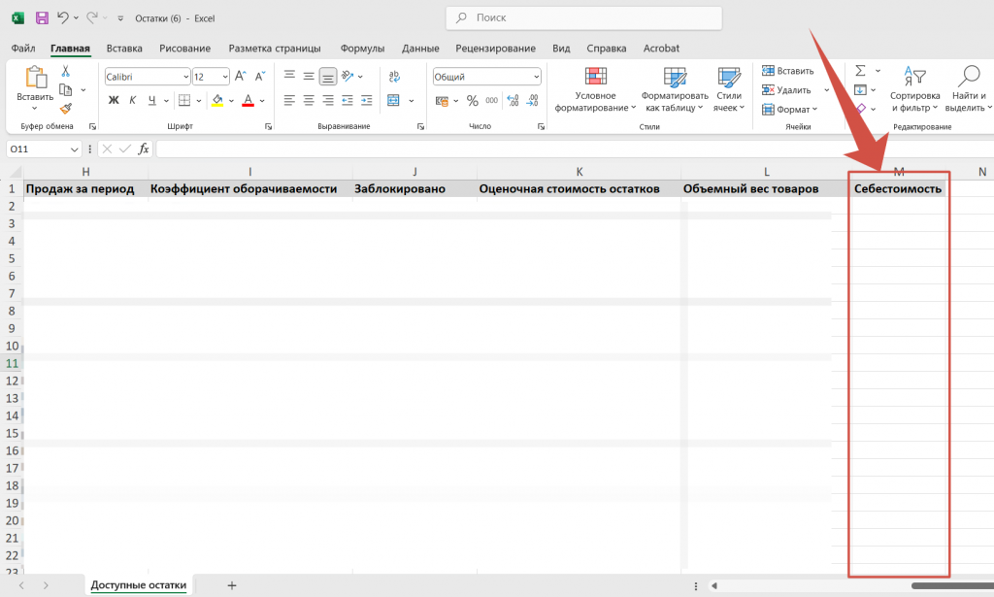The image size is (994, 597).
Task: Add a new sheet with plus button
Action: [x=232, y=585]
